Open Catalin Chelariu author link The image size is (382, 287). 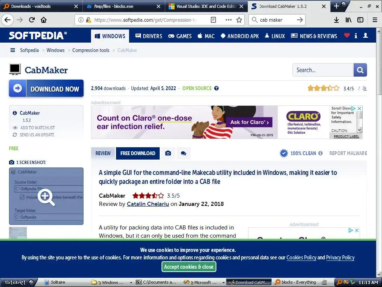(x=148, y=204)
